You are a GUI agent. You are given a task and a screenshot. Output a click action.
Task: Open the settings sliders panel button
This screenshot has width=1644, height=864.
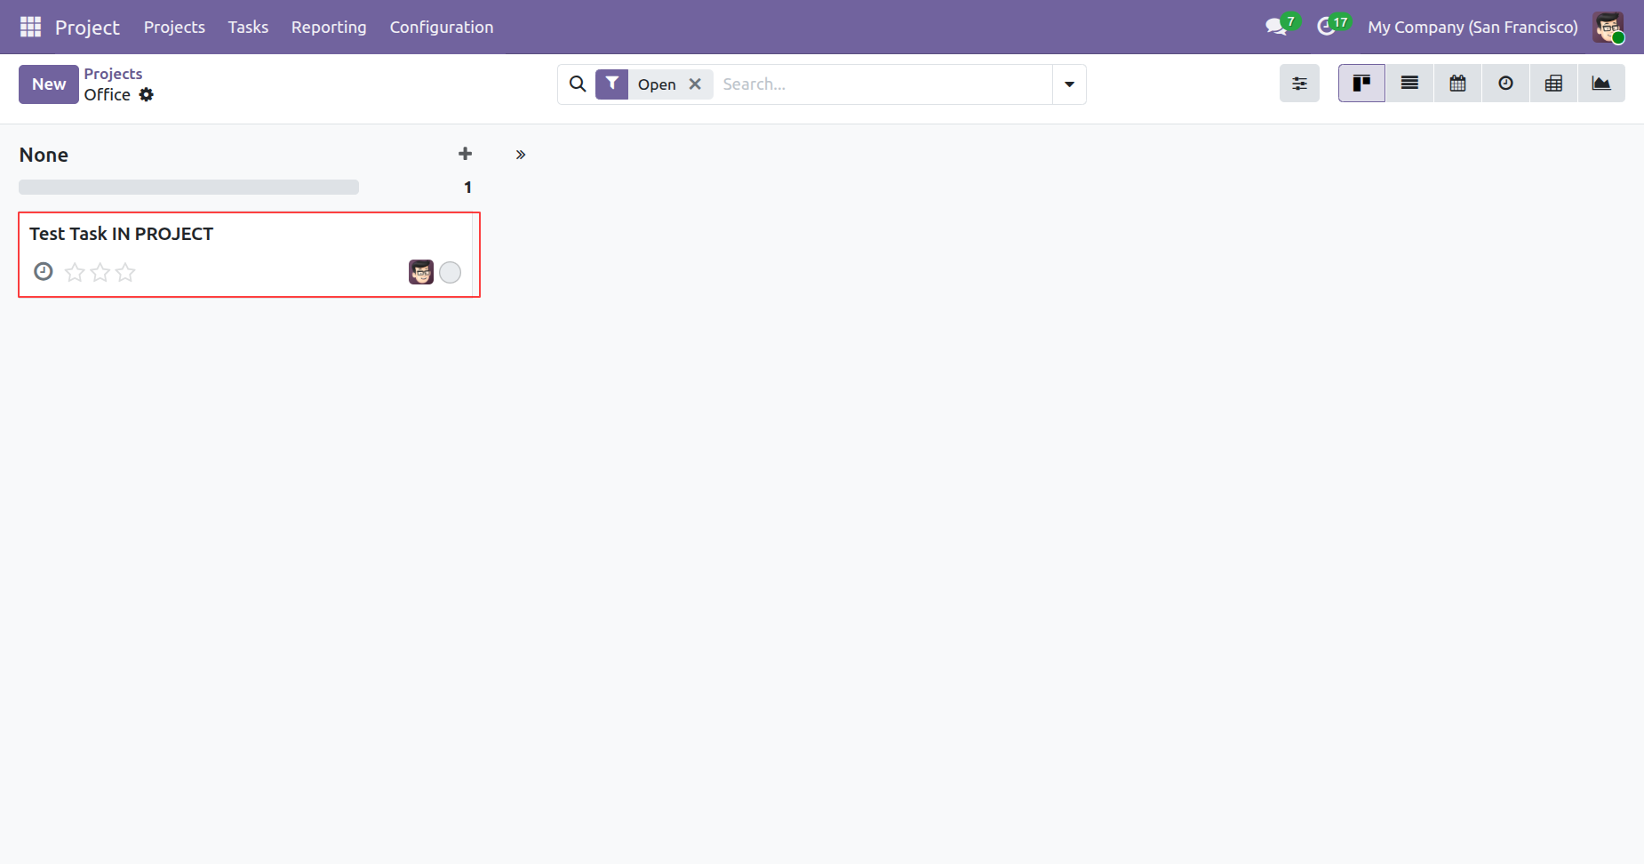(1299, 84)
